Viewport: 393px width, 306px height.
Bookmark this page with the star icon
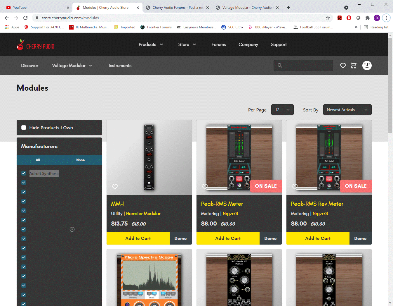pos(328,18)
